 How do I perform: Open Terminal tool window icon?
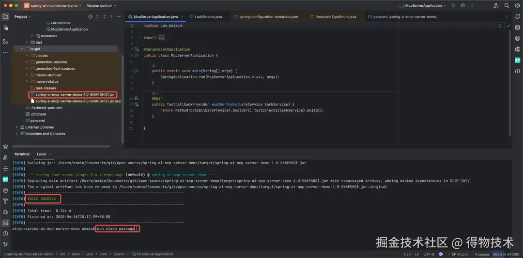click(x=5, y=223)
